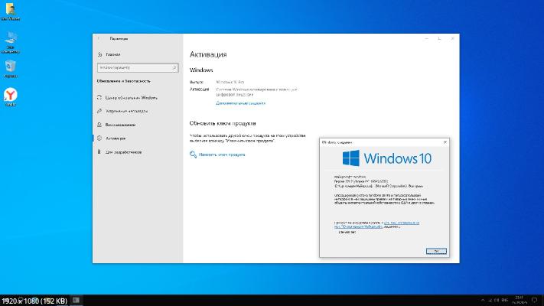544x306 pixels.
Task: Maximize the Settings window
Action: [438, 37]
